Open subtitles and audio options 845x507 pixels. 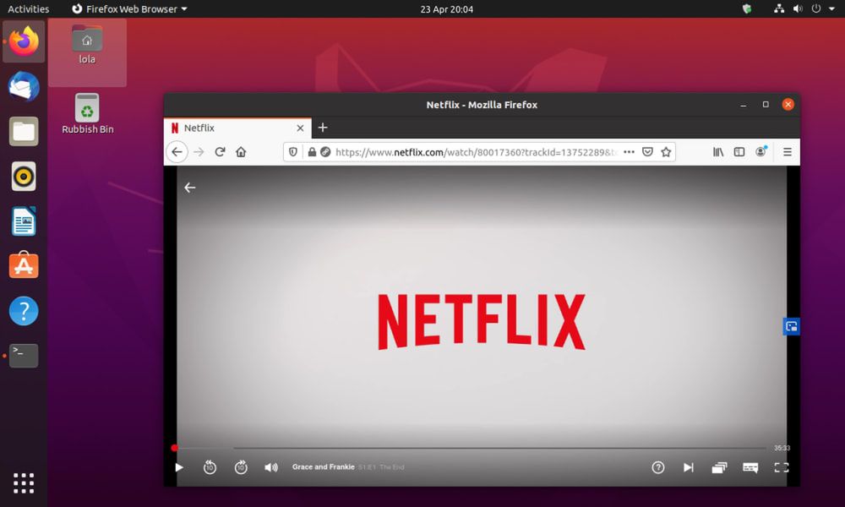[x=750, y=467]
